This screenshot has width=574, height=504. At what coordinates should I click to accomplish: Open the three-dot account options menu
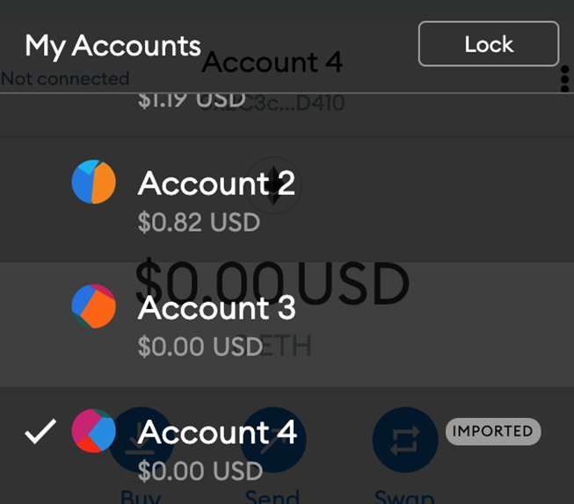(x=564, y=79)
